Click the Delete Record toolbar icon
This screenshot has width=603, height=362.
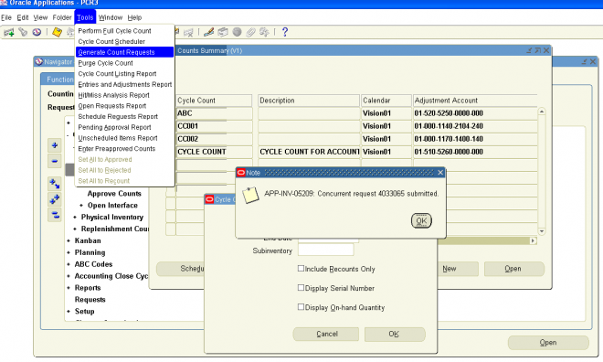point(188,32)
